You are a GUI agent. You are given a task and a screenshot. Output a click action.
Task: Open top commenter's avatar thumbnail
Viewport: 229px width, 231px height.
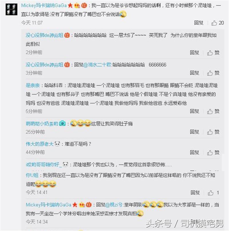tap(11, 9)
